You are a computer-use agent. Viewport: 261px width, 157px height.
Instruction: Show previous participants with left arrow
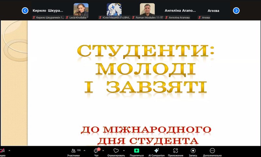coord(25,11)
